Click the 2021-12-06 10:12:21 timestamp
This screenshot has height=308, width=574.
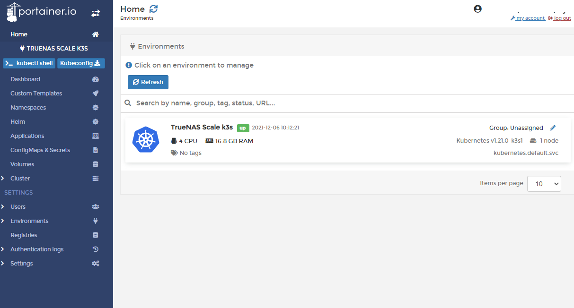pos(275,128)
